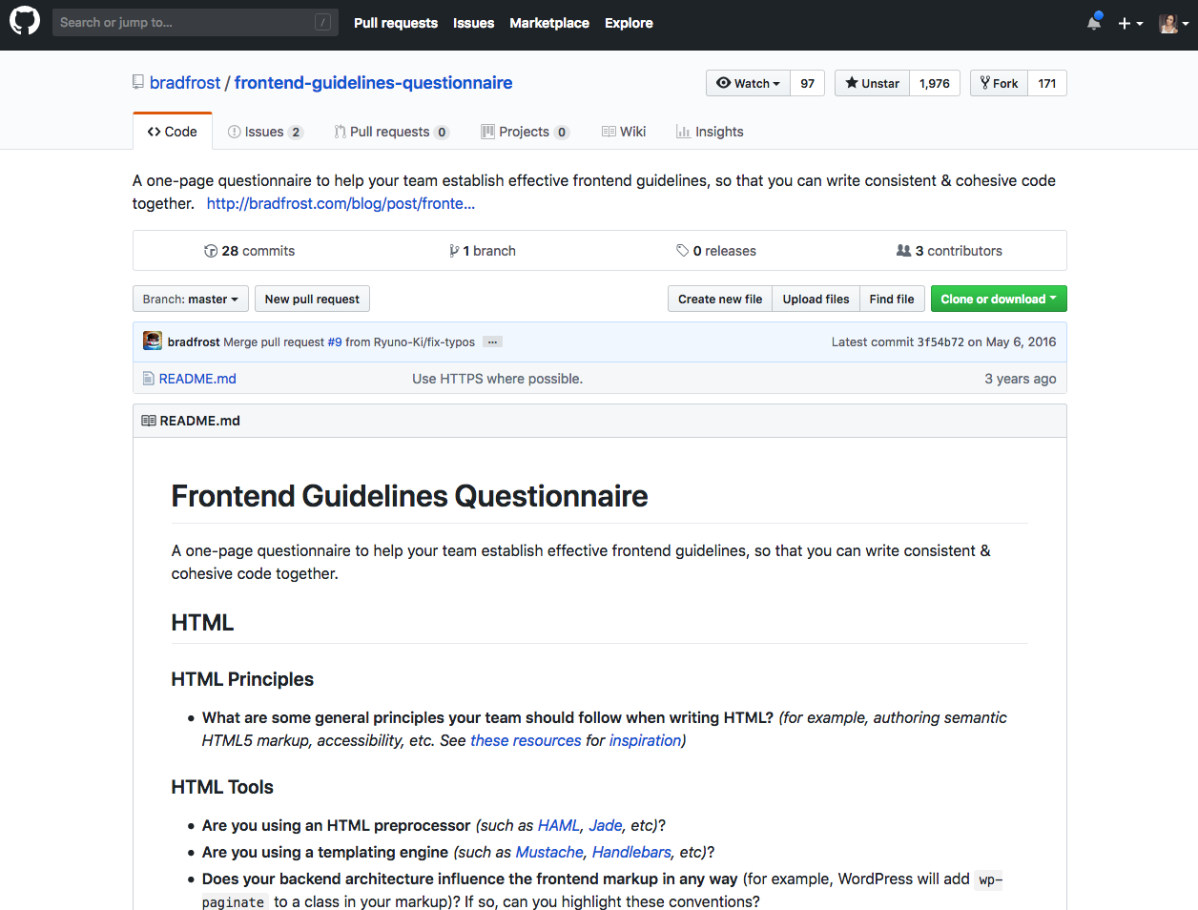The width and height of the screenshot is (1198, 910).
Task: Open the Mustache link
Action: tap(549, 852)
